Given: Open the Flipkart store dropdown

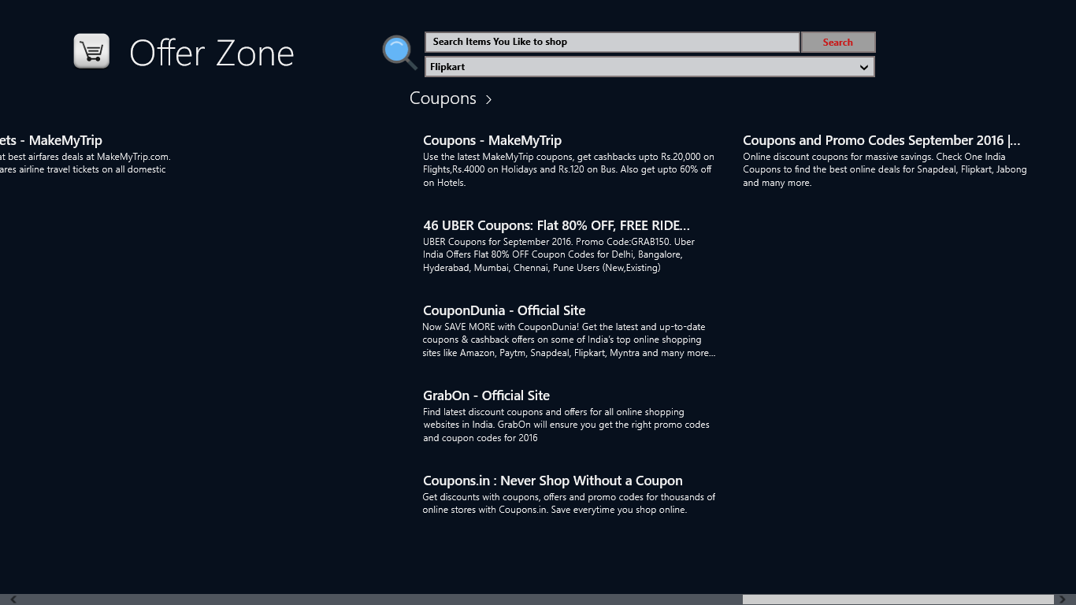Looking at the screenshot, I should coord(650,67).
